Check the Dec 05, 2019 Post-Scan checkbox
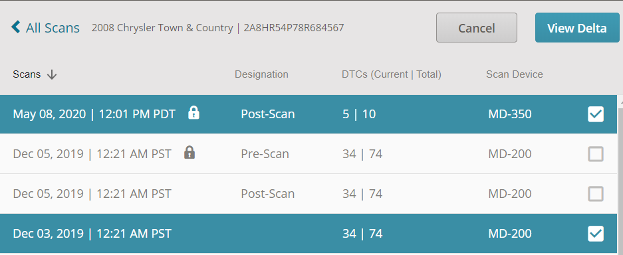 point(596,194)
